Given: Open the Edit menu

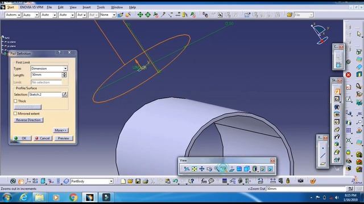Looking at the screenshot, I should pos(61,7).
